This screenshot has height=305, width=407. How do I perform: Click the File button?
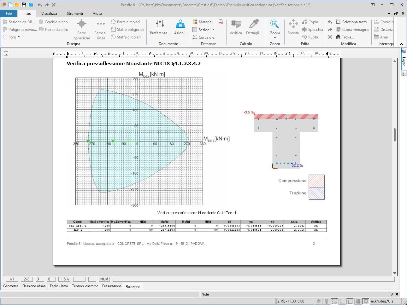pos(9,14)
